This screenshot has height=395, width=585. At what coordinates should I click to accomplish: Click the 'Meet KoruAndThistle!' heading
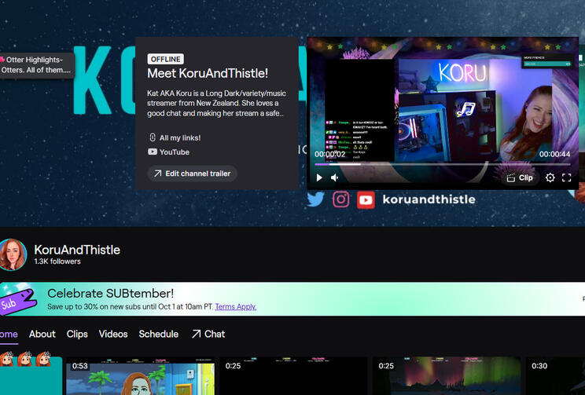click(x=208, y=73)
